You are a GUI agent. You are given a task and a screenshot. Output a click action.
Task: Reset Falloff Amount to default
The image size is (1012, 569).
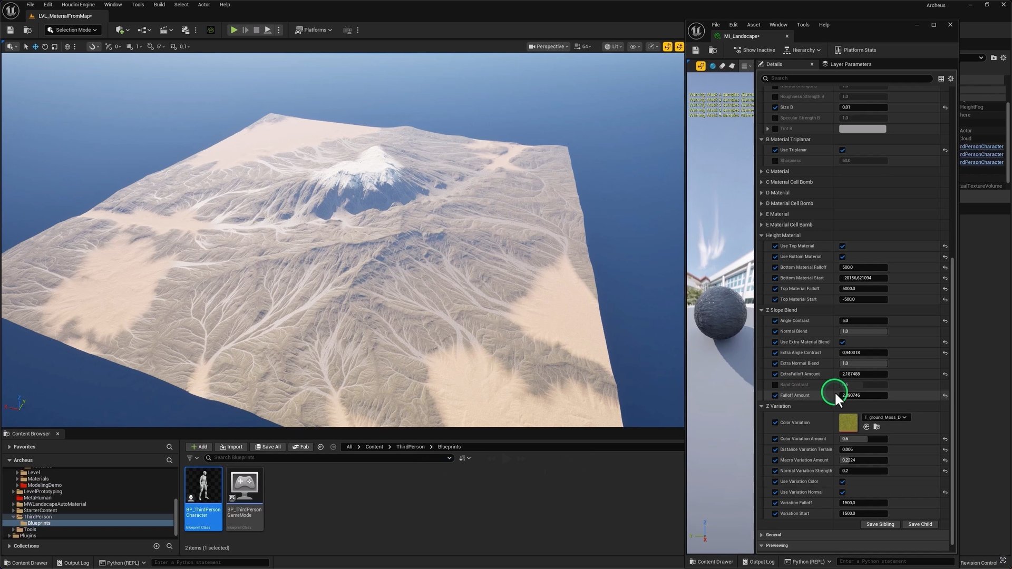coord(945,396)
